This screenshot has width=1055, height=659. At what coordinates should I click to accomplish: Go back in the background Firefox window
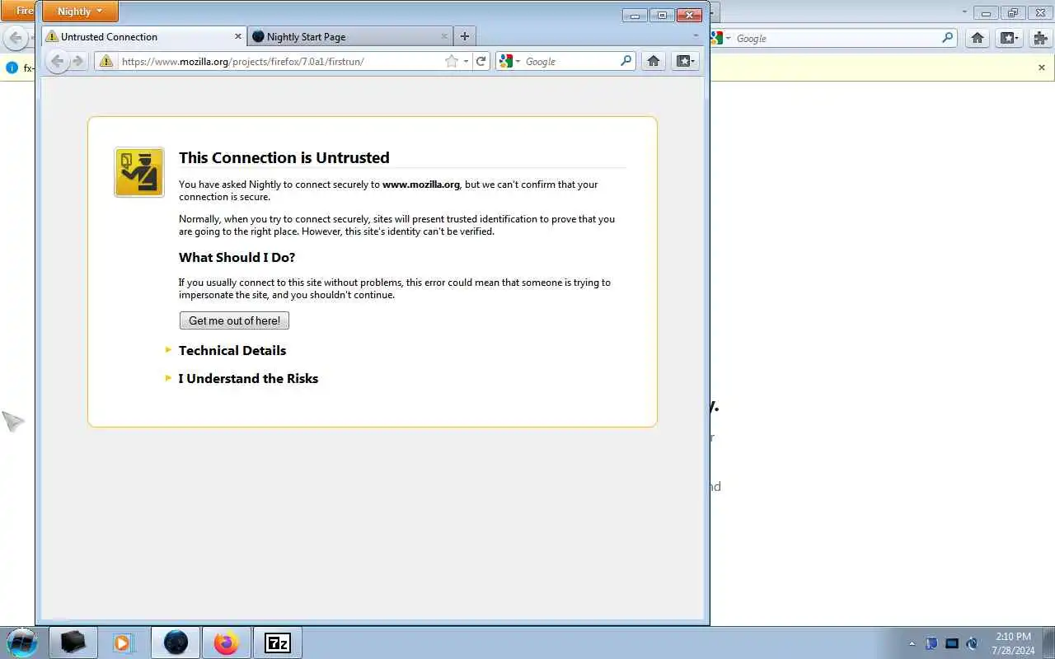(x=16, y=38)
